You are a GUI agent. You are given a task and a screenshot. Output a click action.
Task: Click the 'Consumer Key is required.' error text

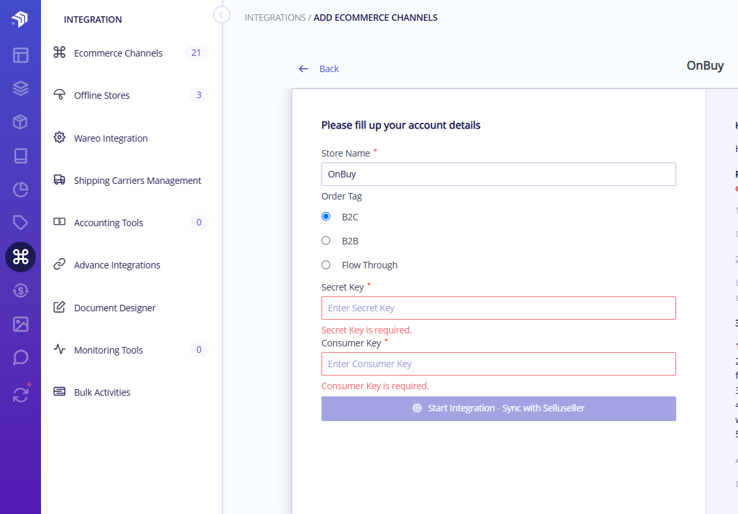(375, 386)
